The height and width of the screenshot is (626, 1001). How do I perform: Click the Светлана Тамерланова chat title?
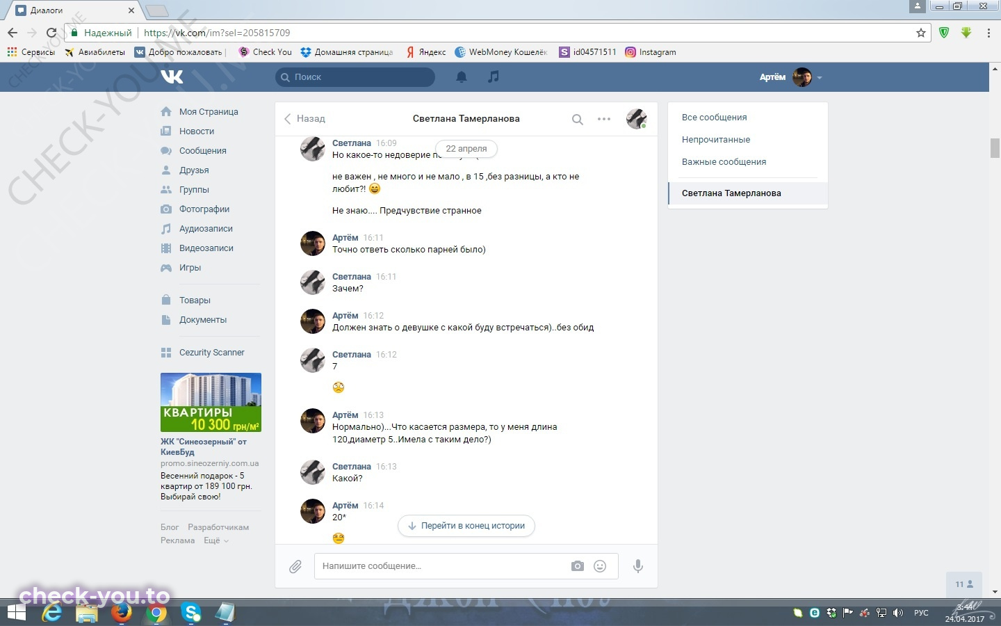click(466, 119)
